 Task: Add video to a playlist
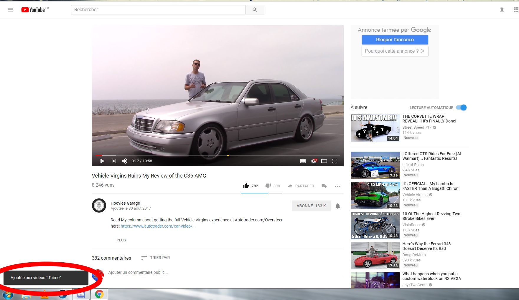coord(324,186)
